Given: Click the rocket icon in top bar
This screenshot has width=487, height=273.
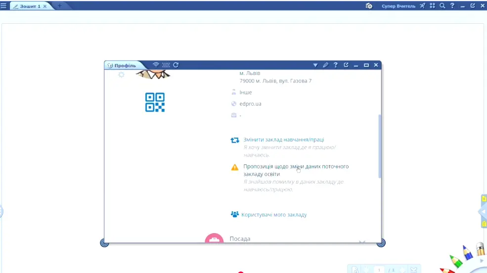Looking at the screenshot, I should coord(422,6).
